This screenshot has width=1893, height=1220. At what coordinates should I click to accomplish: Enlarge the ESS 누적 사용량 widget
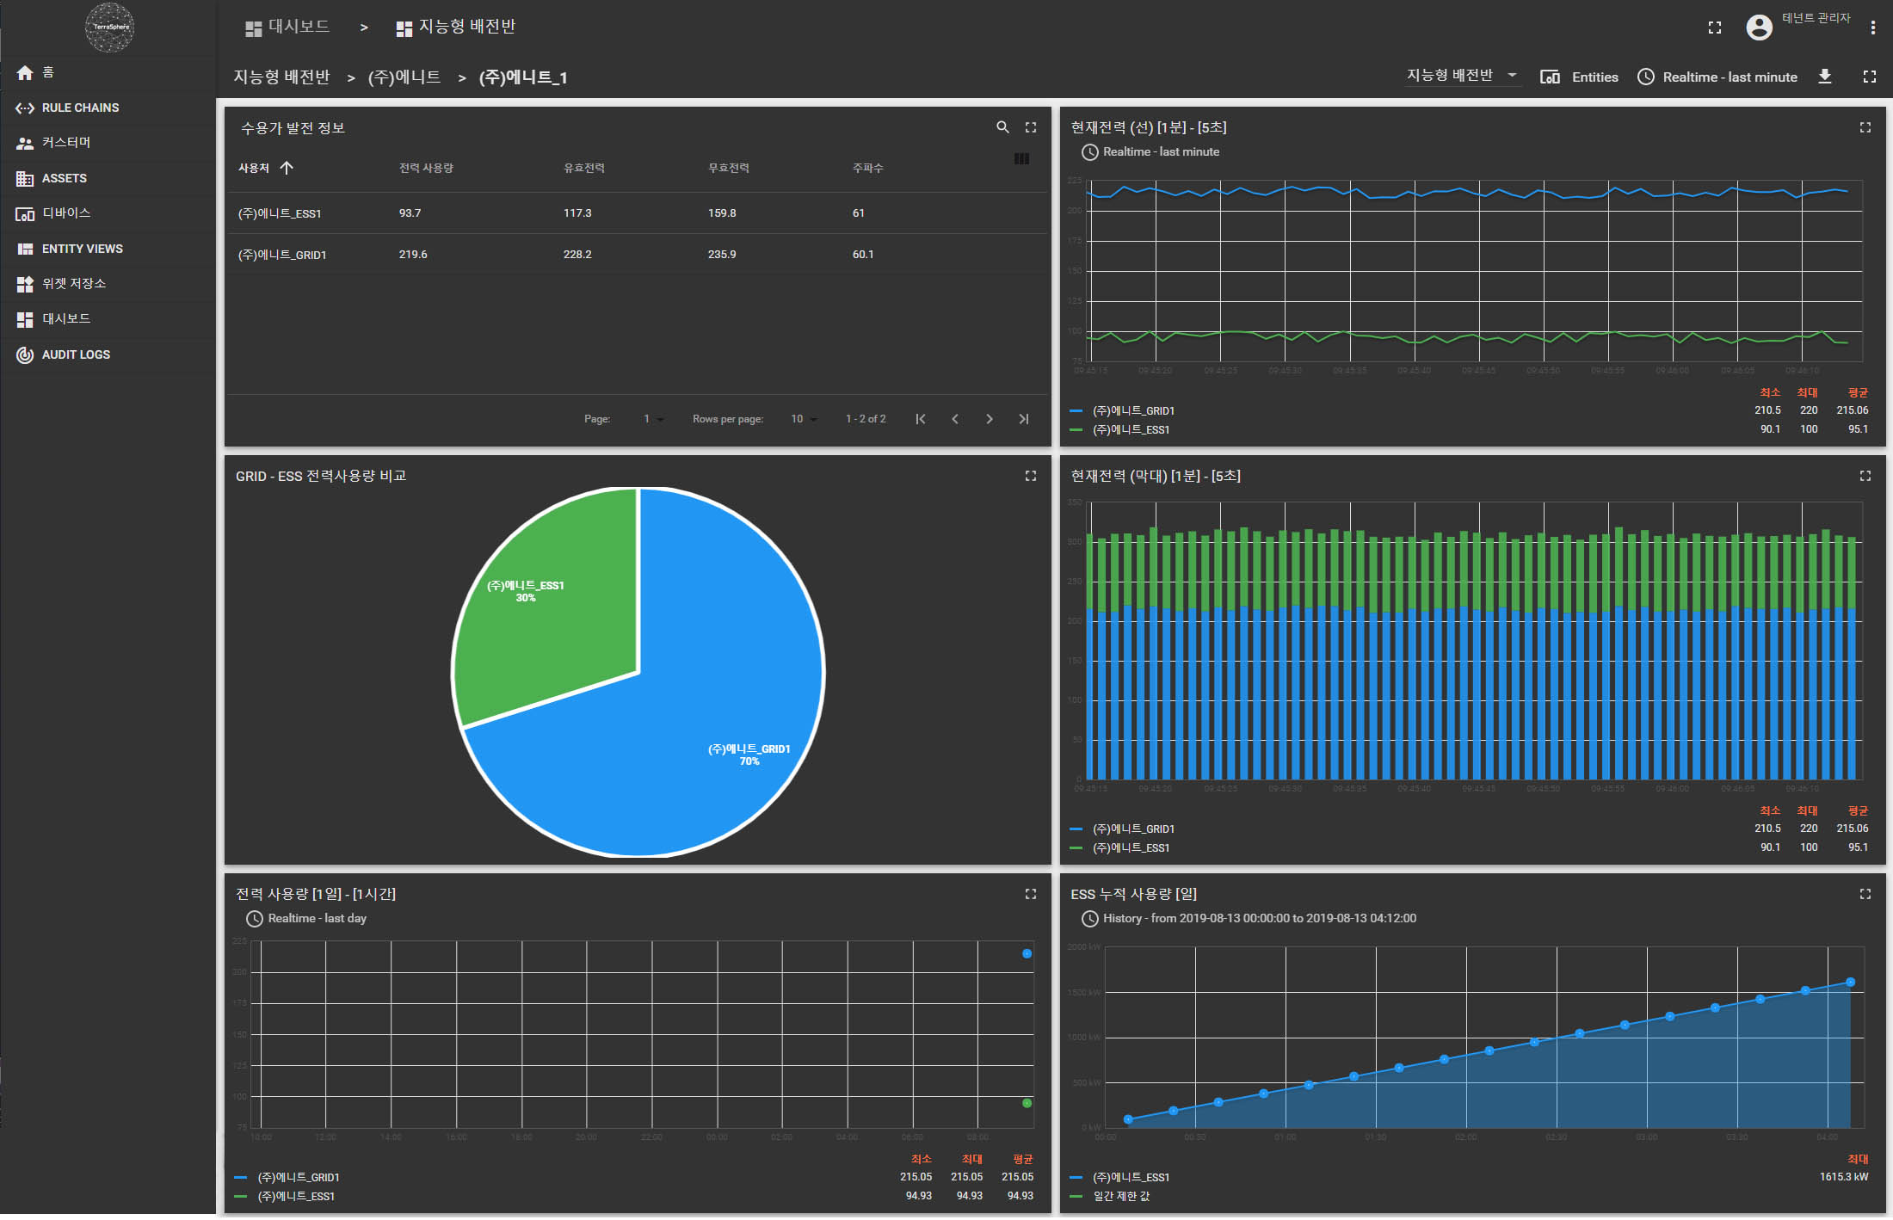click(x=1865, y=894)
